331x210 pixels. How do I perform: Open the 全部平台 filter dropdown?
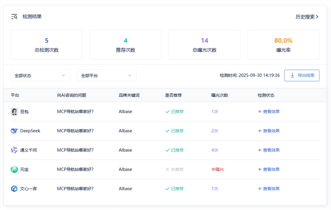(107, 75)
